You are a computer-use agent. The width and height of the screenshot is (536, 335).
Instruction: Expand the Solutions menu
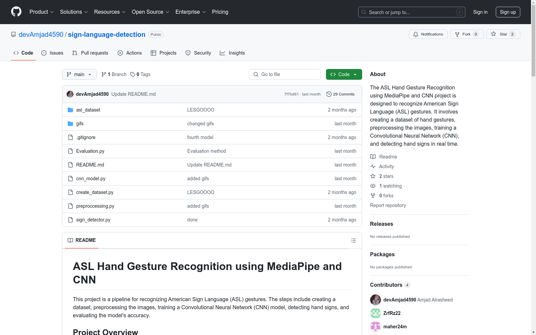pos(74,12)
